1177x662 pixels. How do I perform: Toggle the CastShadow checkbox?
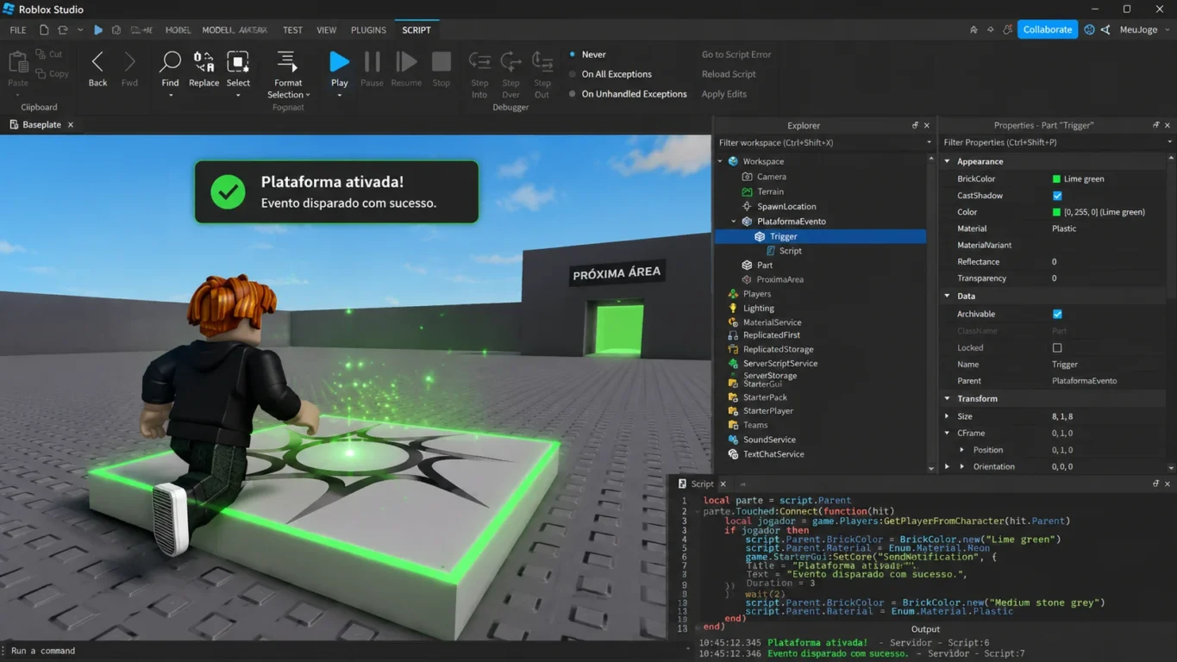1057,196
